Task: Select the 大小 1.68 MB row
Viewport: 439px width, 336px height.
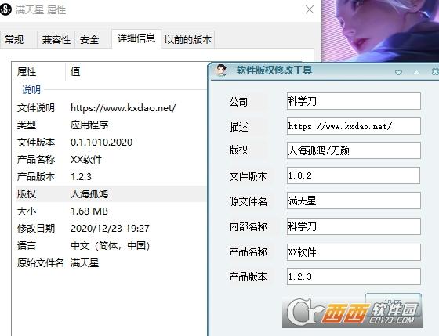Action: (111, 211)
